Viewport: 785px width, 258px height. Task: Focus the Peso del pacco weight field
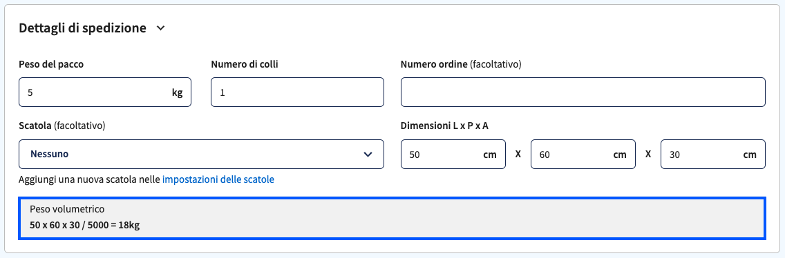(x=104, y=92)
